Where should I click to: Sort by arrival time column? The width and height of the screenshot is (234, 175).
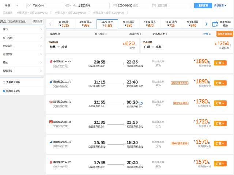[x=135, y=34]
